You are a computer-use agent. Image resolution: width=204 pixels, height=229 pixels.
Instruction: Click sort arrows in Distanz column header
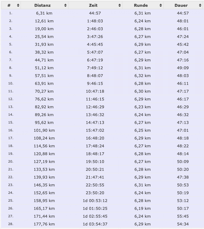click(65, 5)
